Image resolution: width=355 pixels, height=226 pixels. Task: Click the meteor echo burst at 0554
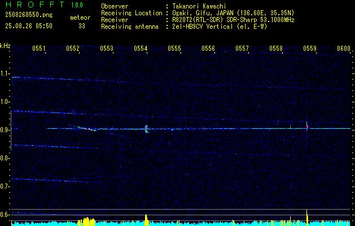(147, 129)
